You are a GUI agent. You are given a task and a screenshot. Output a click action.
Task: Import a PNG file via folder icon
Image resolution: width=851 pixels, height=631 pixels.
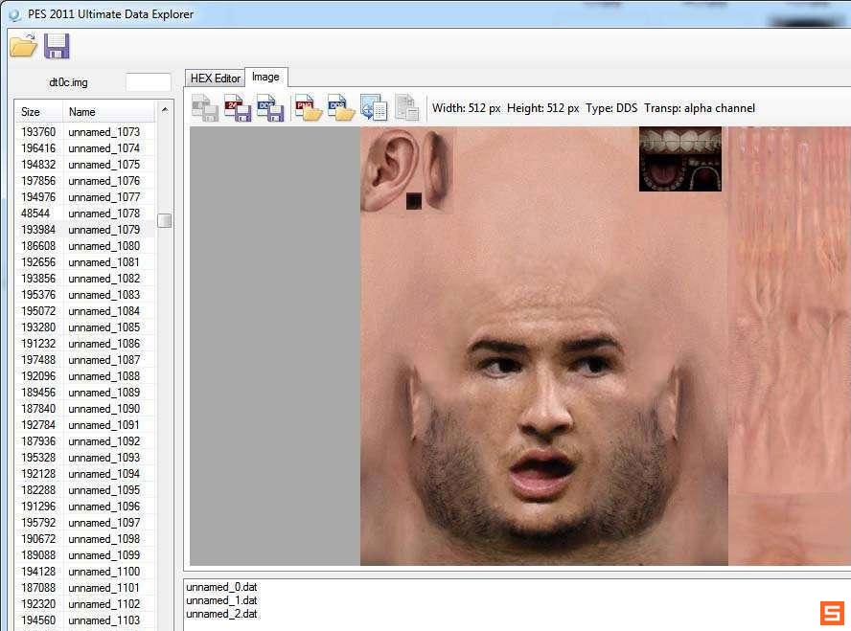(308, 108)
